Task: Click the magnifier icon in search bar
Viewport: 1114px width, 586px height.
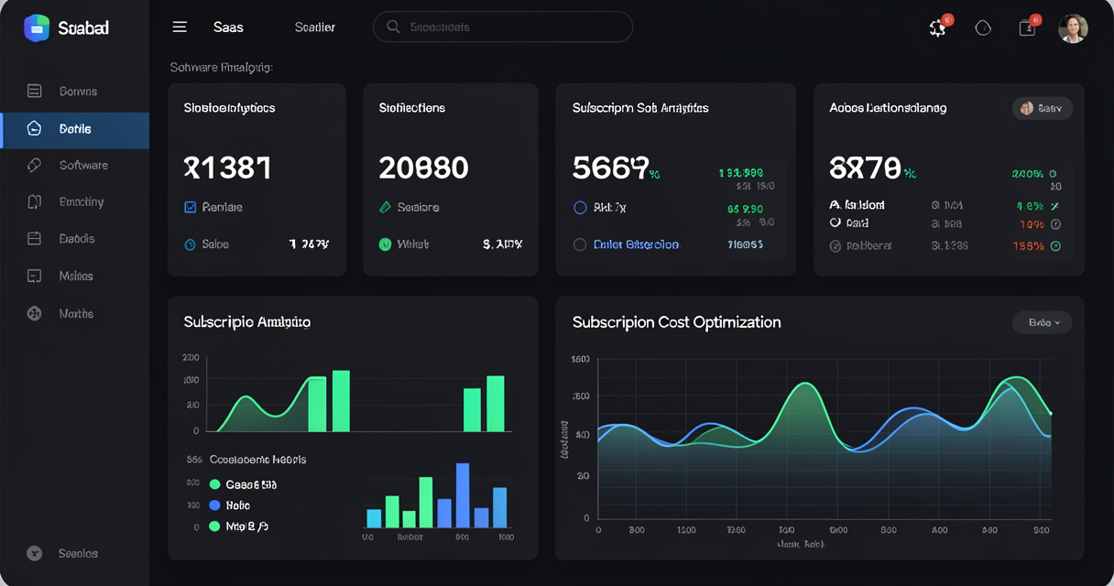Action: [x=393, y=27]
